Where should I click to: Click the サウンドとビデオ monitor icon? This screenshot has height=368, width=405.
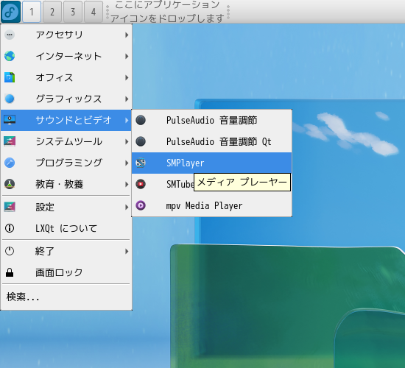(10, 120)
